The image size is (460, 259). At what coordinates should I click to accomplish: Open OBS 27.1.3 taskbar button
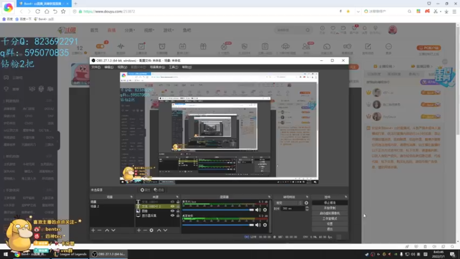click(x=109, y=254)
